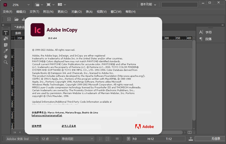226x144 pixels.
Task: Click the three-line menu icon in bottom bar
Action: (117, 139)
